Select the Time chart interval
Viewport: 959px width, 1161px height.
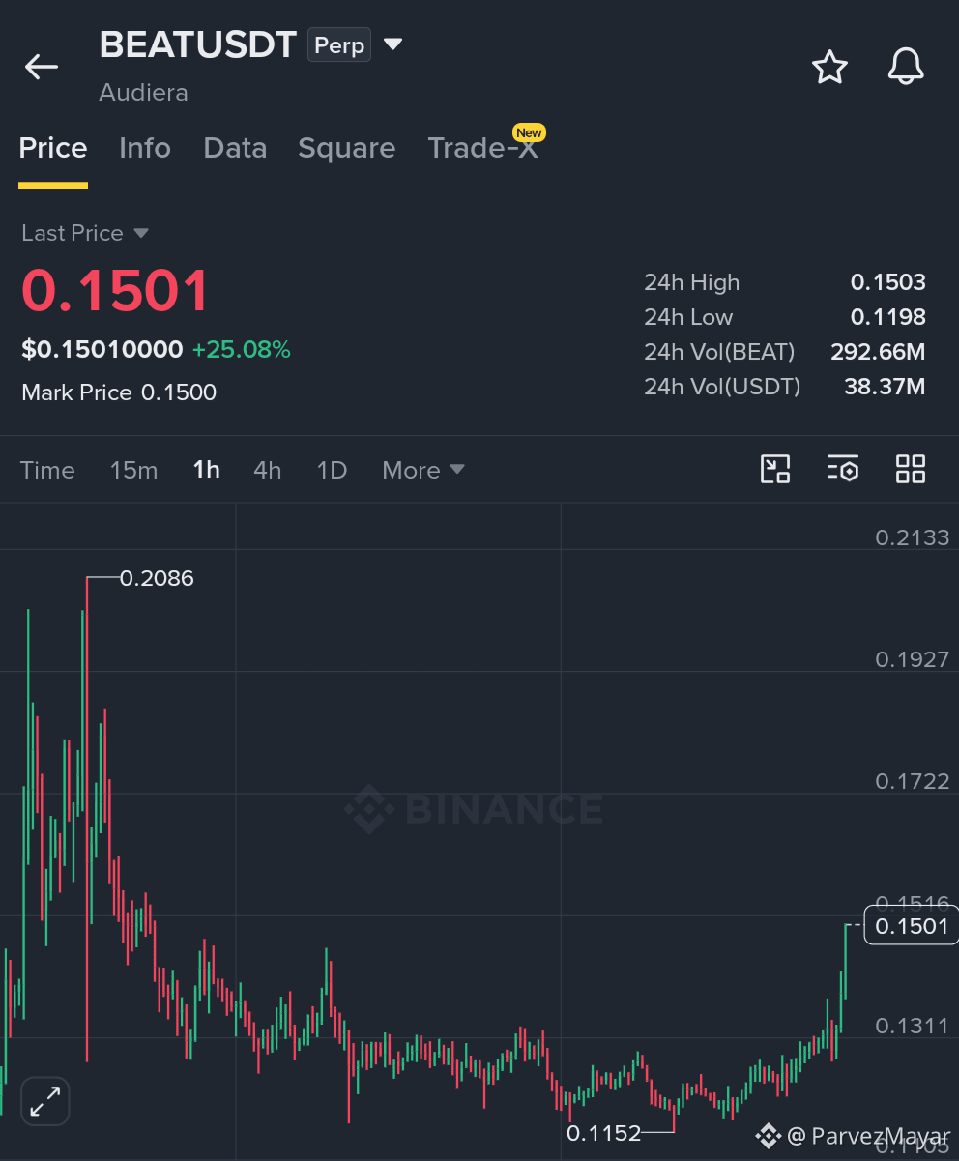click(47, 470)
